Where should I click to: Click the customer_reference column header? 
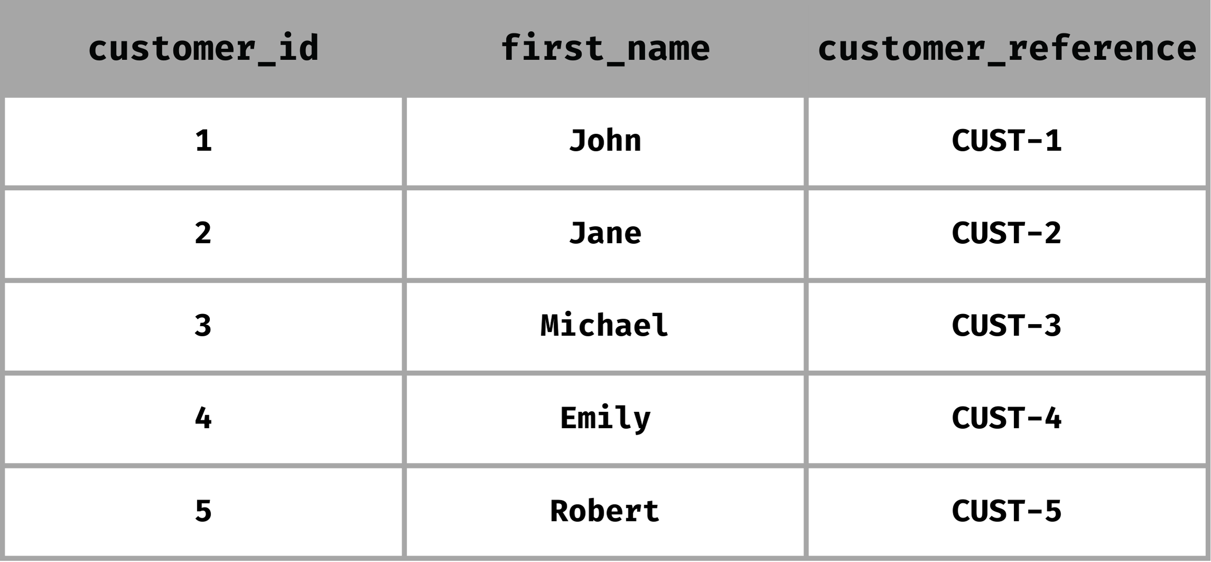click(x=1006, y=49)
